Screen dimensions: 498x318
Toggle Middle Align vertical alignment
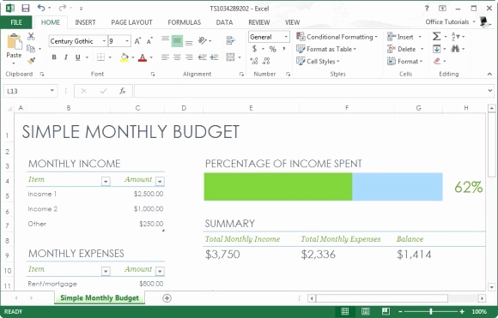click(177, 41)
